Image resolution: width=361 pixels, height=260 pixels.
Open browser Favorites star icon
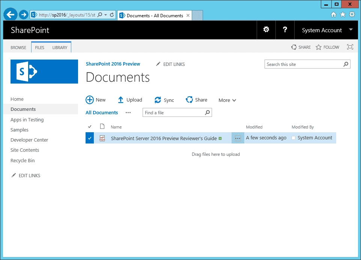pyautogui.click(x=343, y=15)
